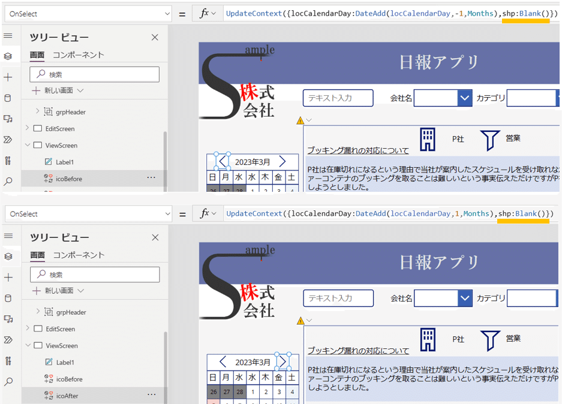Click the テキスト入力 field in lower app preview
Viewport: 562px width, 404px height.
point(338,298)
